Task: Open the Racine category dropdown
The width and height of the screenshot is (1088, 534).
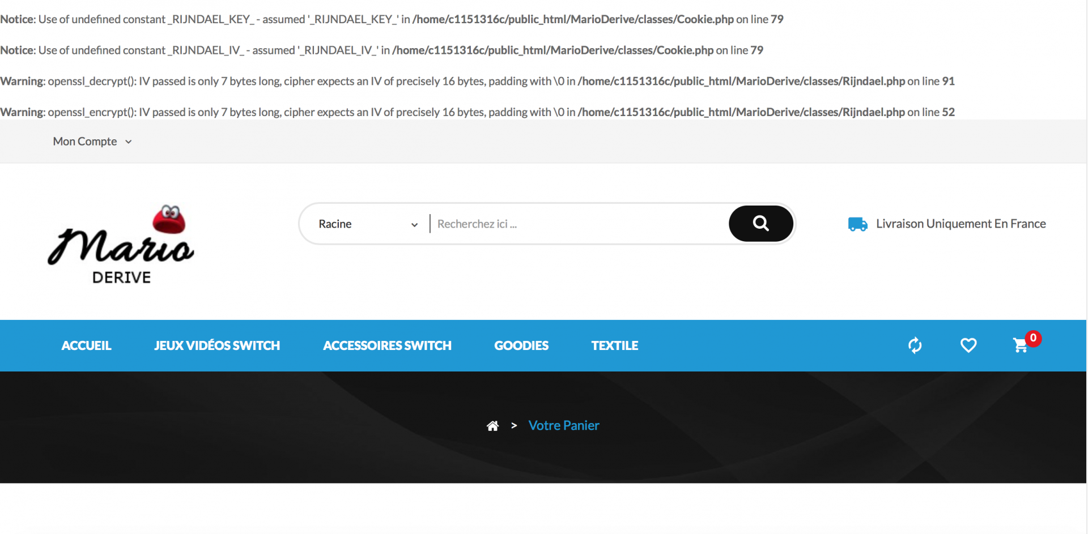Action: [368, 224]
